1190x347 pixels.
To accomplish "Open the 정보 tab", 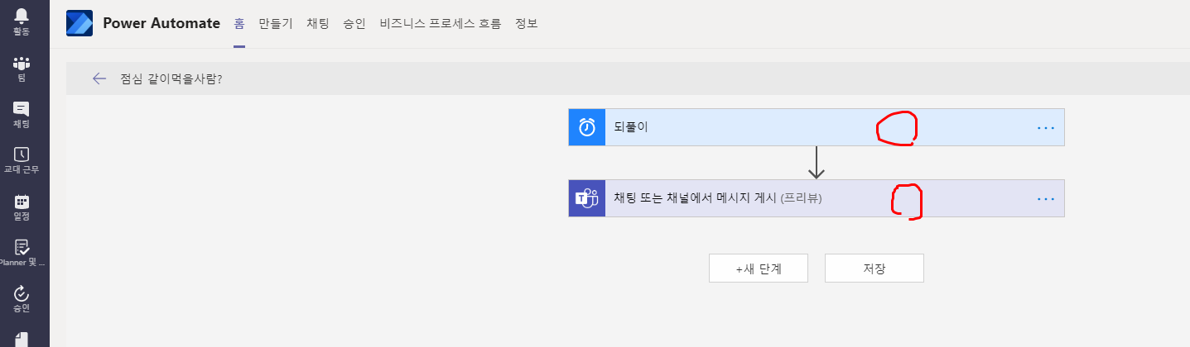I will tap(527, 23).
